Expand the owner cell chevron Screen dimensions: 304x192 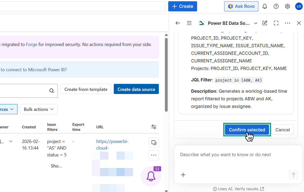[11, 141]
